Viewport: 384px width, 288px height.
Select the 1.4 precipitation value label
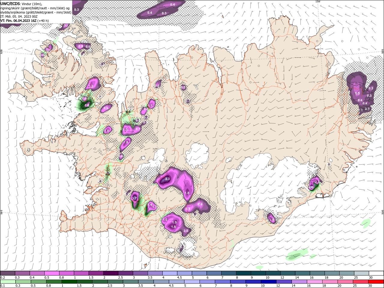coord(150,204)
